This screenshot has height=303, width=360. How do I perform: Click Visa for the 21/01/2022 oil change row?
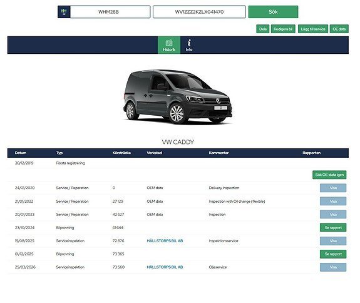tap(333, 202)
